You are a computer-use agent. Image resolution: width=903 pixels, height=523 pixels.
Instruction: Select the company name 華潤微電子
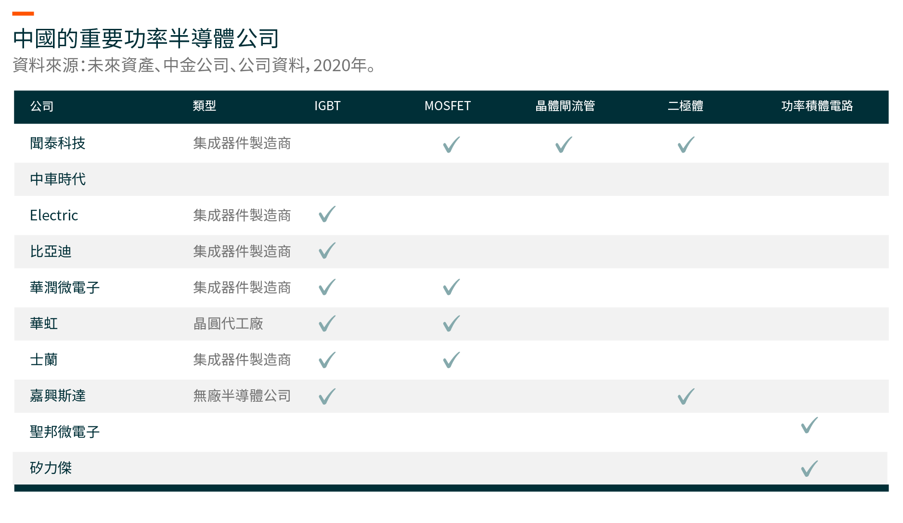pos(64,288)
